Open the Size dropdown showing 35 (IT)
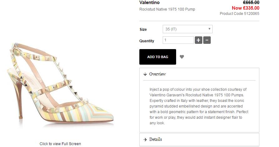The width and height of the screenshot is (279, 147). pyautogui.click(x=187, y=29)
